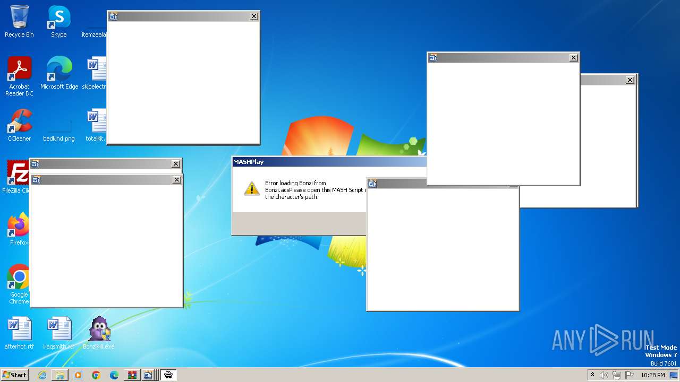Screen dimensions: 680x382
Task: Click the Chrome icon on the taskbar
Action: [x=96, y=375]
